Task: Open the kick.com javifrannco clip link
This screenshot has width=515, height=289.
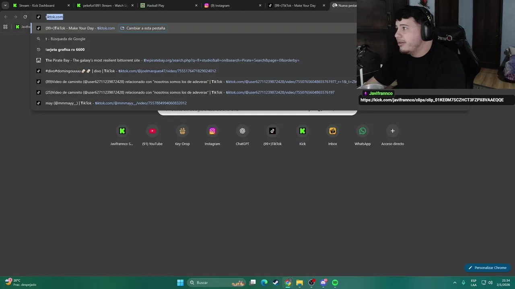Action: click(432, 100)
